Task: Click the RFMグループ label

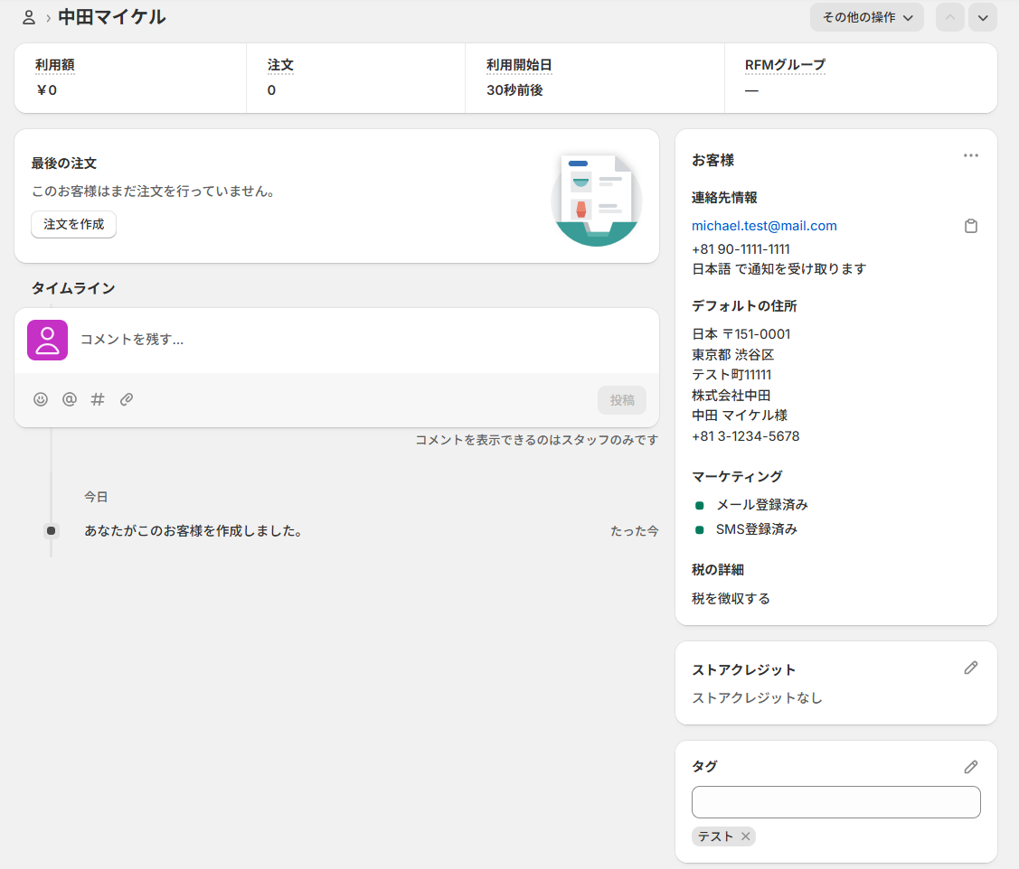Action: click(x=785, y=65)
